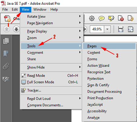Click the View menu
The width and height of the screenshot is (137, 122).
pos(26,9)
